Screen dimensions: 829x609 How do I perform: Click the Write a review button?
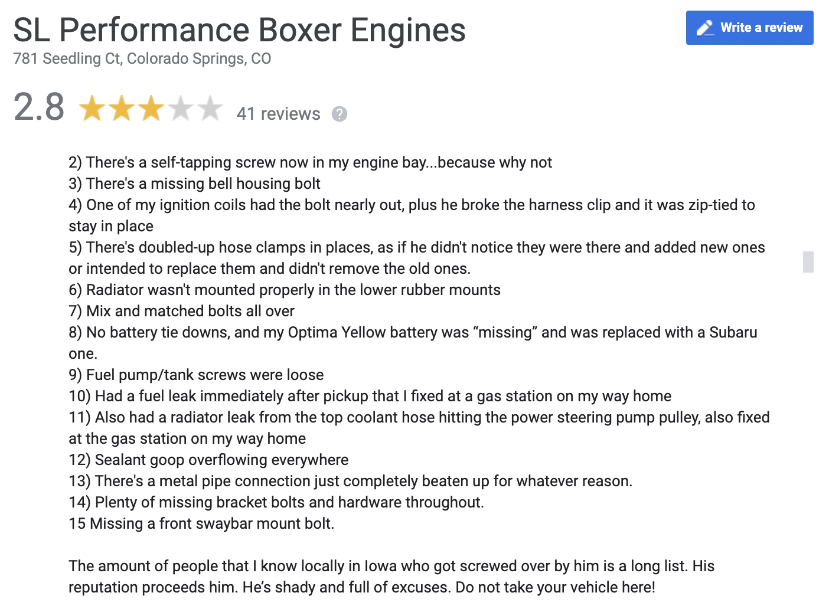coord(749,28)
